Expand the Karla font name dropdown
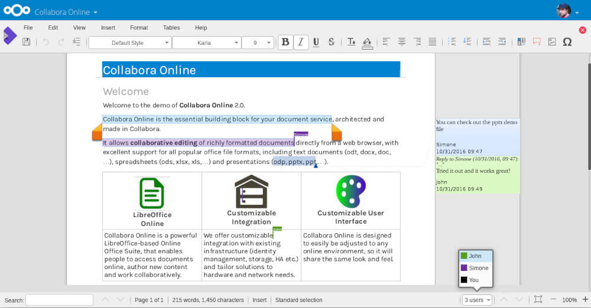The height and width of the screenshot is (308, 591). pyautogui.click(x=236, y=42)
